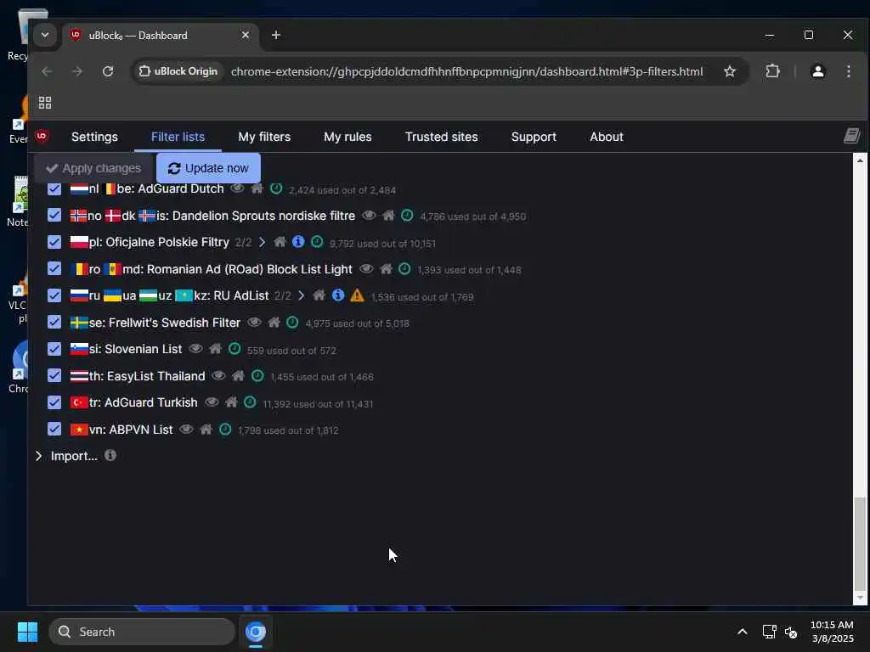View content of Slovenian List
The height and width of the screenshot is (652, 870).
tap(195, 349)
